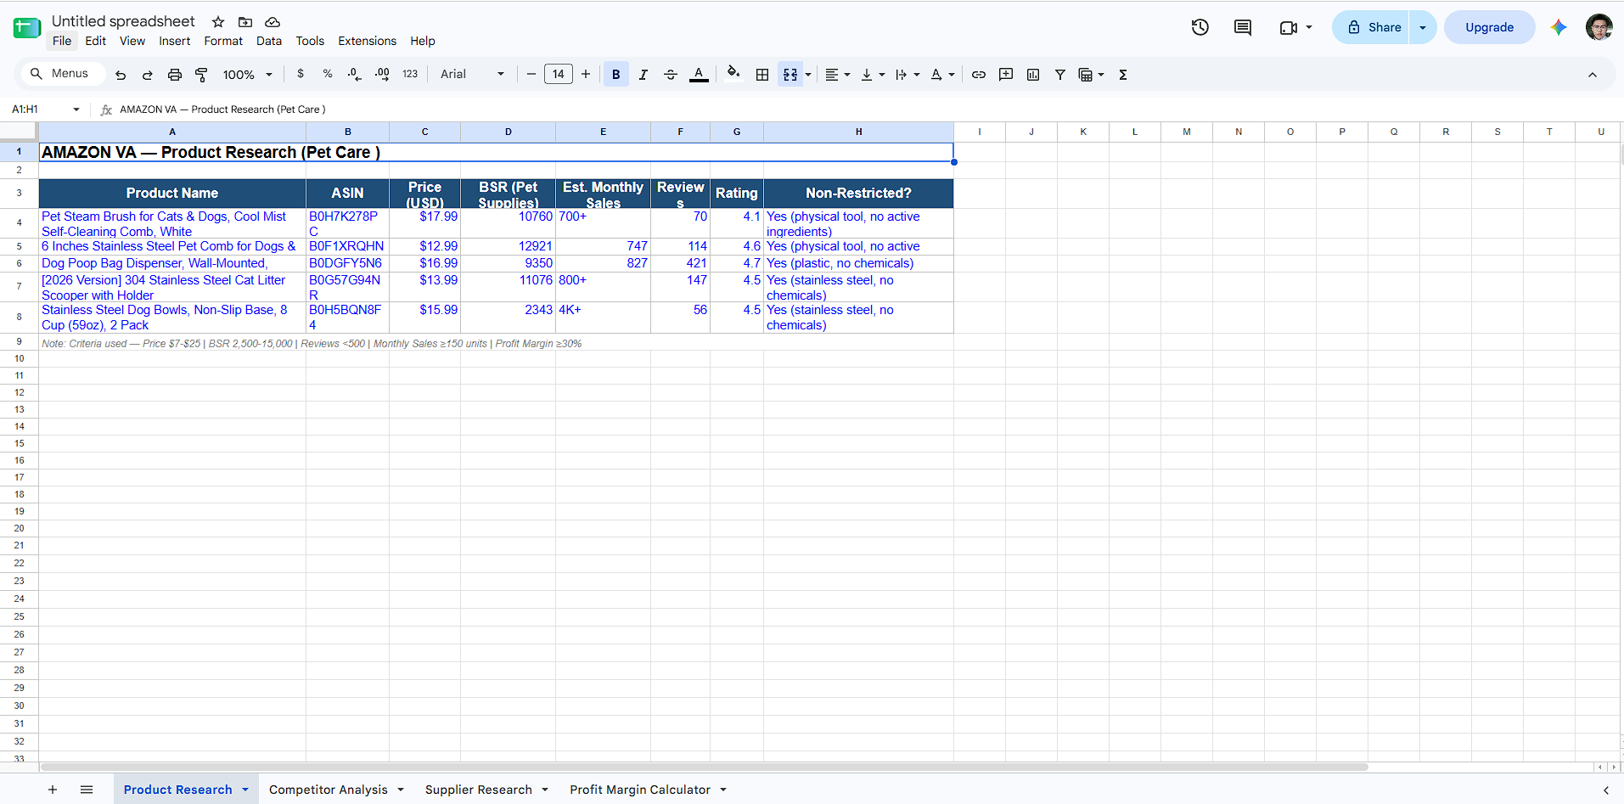Open the Fill color paint bucket
Viewport: 1624px width, 804px height.
tap(733, 75)
